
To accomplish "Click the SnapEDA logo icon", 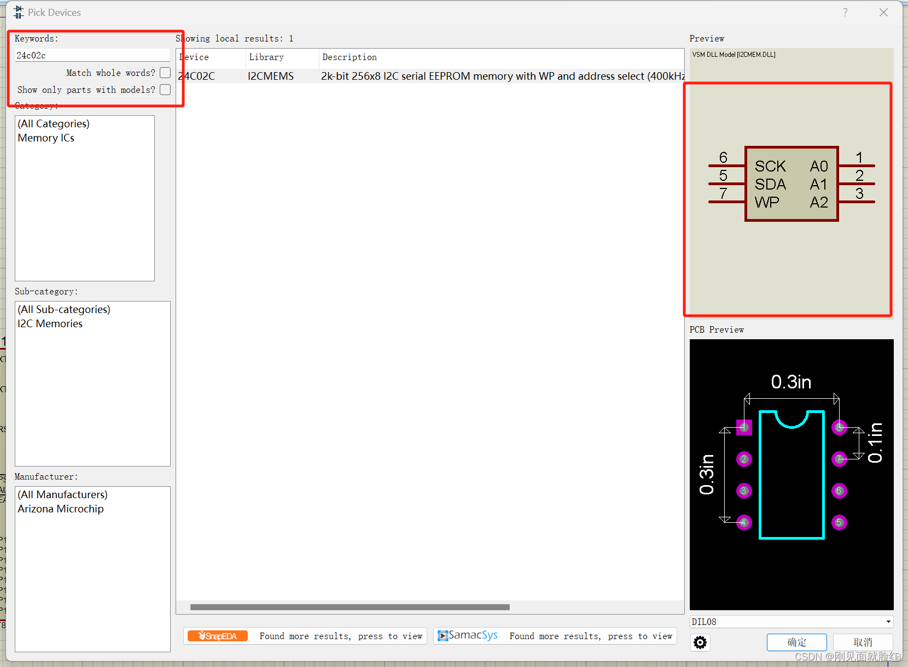I will pyautogui.click(x=217, y=636).
